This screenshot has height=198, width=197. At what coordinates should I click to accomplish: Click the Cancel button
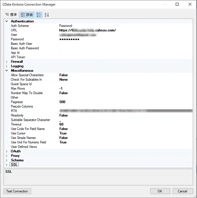point(183,191)
